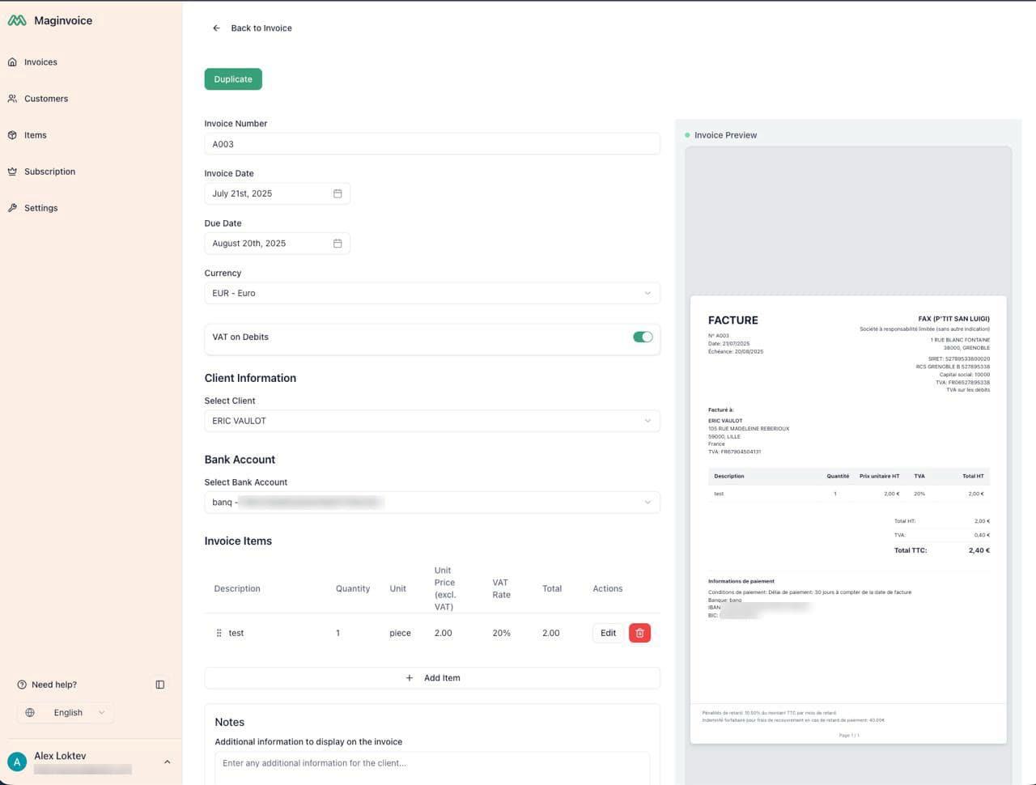Click the '20%' VAT rate cell
1036x785 pixels.
tap(501, 633)
